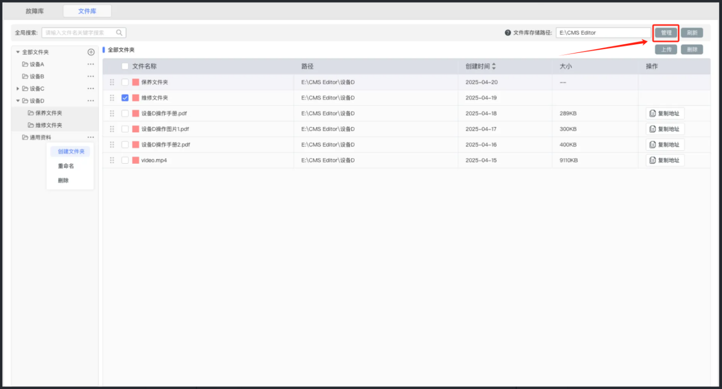Click the red file icon of 保养文件夹

pos(136,82)
